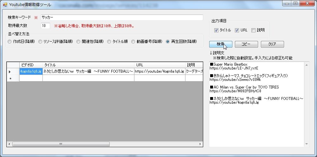Sort grid by ビデオID column header
The image size is (317, 157).
31,65
